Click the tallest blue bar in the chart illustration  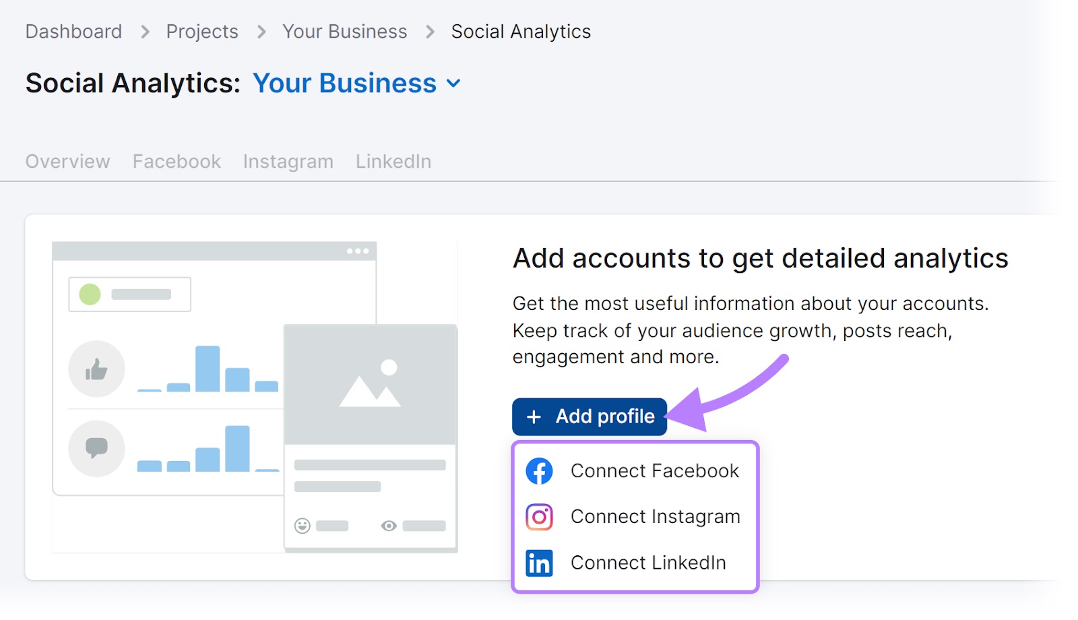tap(208, 369)
